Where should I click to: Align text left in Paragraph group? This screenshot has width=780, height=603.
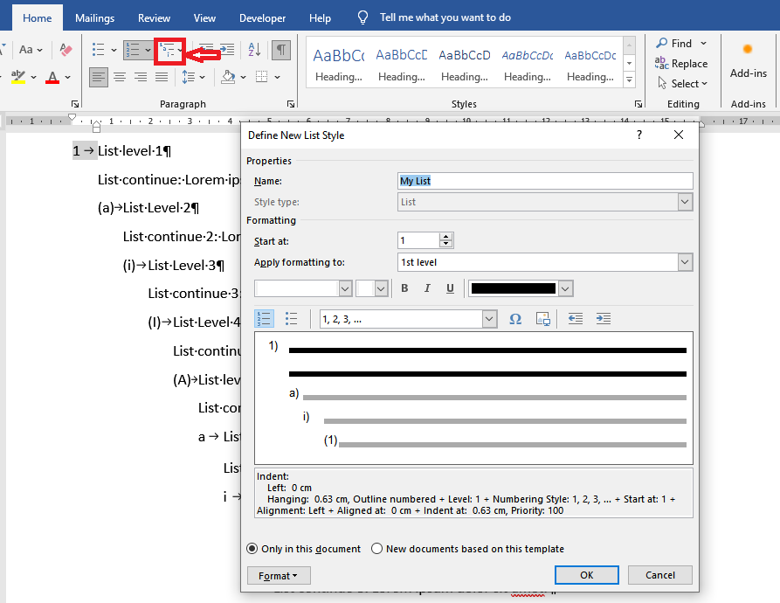click(99, 77)
